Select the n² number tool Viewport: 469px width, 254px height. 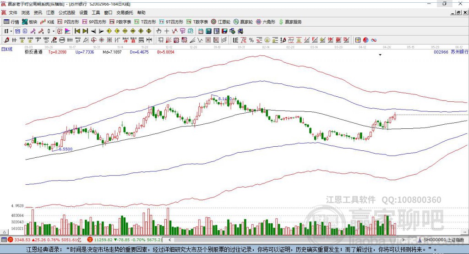pos(78,40)
